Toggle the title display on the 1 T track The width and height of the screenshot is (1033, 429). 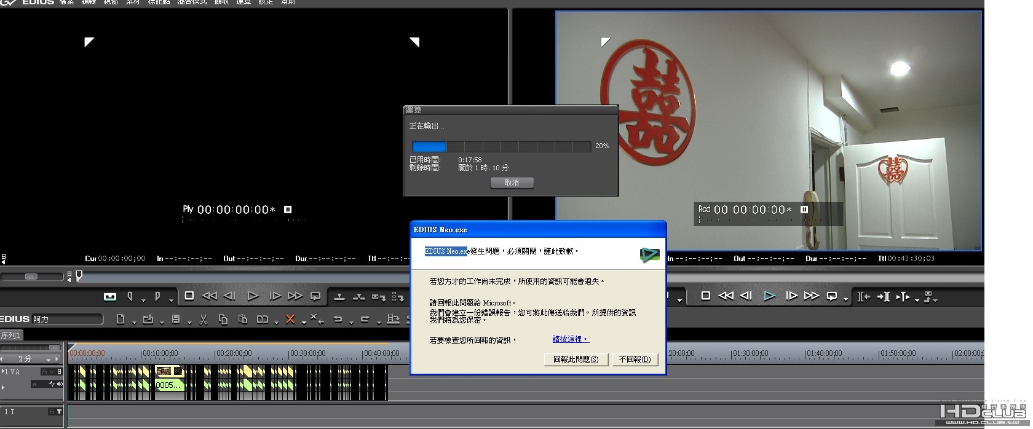tap(59, 412)
